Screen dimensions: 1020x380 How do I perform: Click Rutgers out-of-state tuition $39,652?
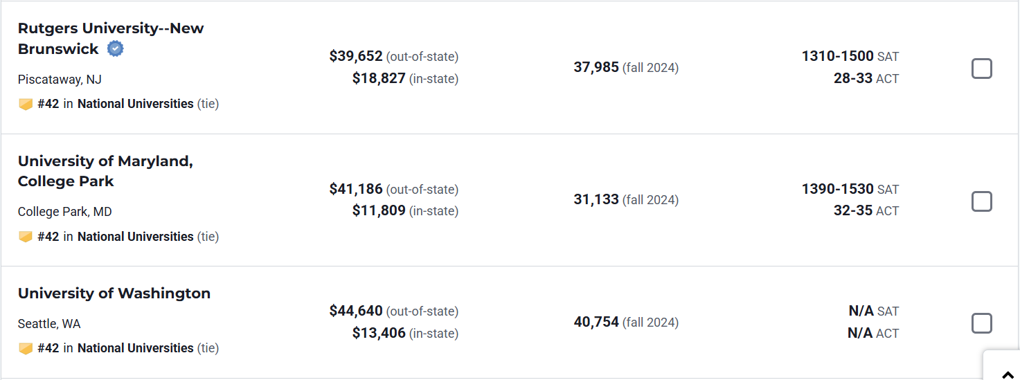(x=356, y=56)
